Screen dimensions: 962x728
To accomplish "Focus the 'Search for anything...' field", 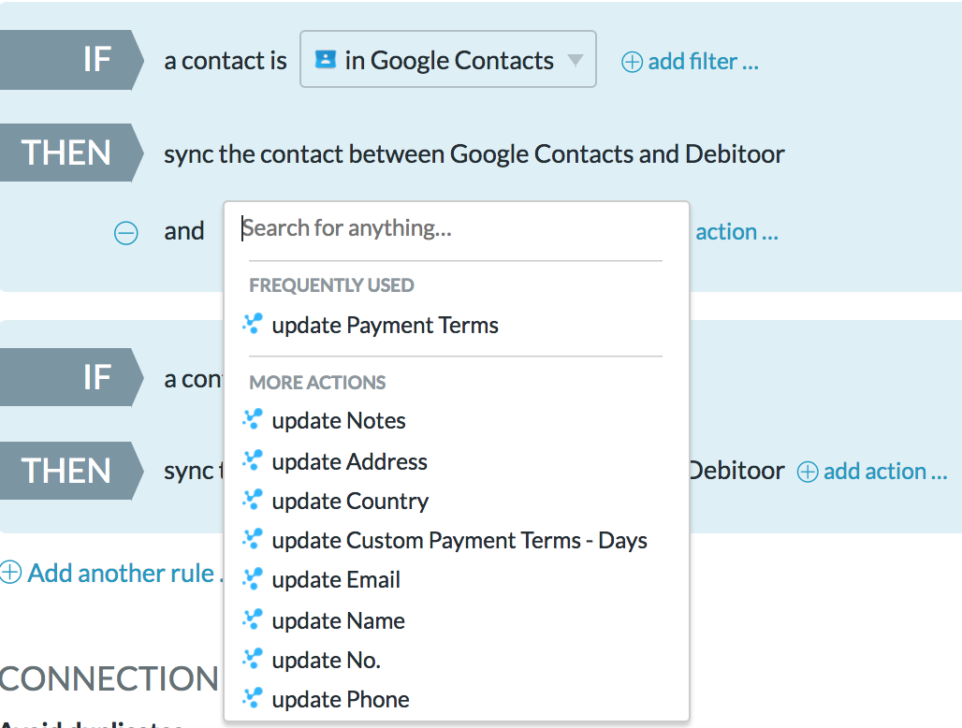I will tap(453, 228).
